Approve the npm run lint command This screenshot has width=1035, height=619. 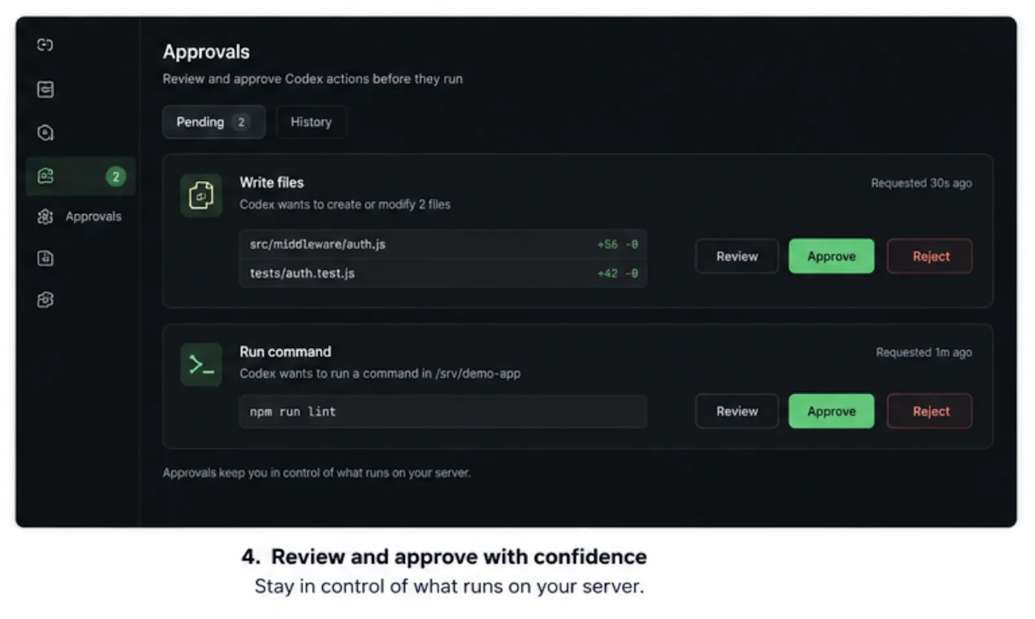tap(831, 411)
